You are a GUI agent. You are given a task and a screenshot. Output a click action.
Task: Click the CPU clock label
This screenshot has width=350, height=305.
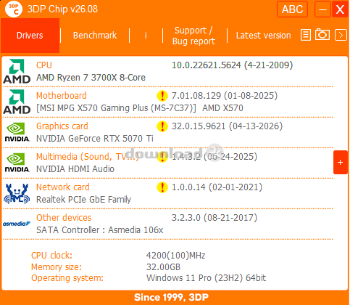pyautogui.click(x=51, y=256)
